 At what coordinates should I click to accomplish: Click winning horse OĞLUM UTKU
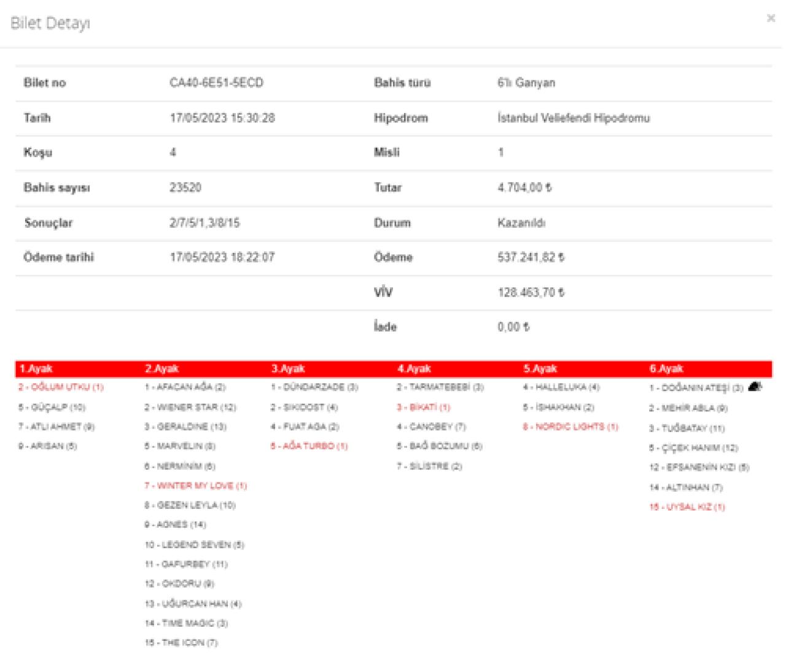pyautogui.click(x=61, y=387)
